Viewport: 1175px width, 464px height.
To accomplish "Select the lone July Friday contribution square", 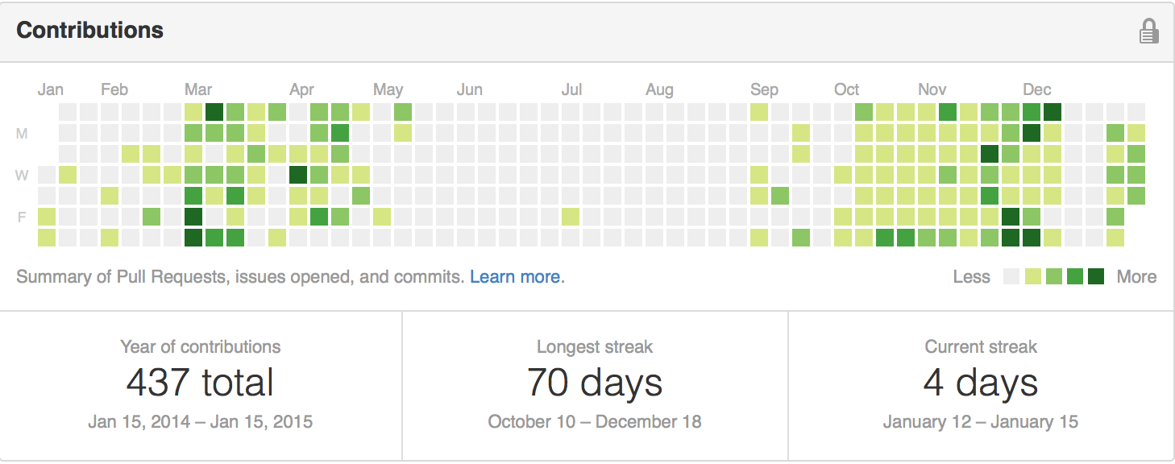I will 571,216.
